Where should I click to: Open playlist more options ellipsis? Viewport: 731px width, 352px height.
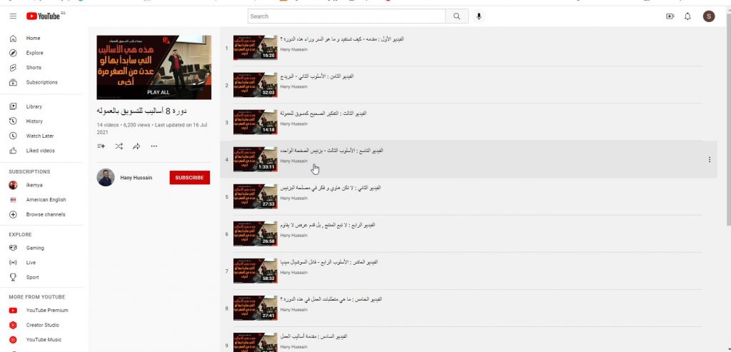[x=154, y=146]
